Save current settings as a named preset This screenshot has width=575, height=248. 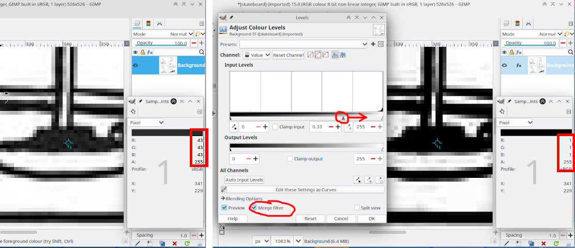click(x=373, y=44)
